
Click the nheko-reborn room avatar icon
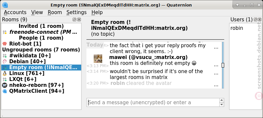pos(5,85)
